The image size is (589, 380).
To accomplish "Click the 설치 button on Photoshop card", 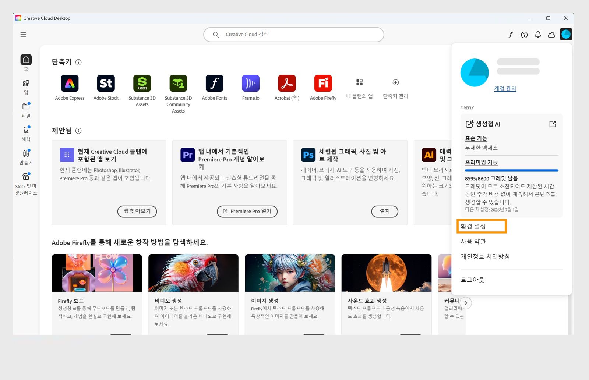I will coord(384,211).
